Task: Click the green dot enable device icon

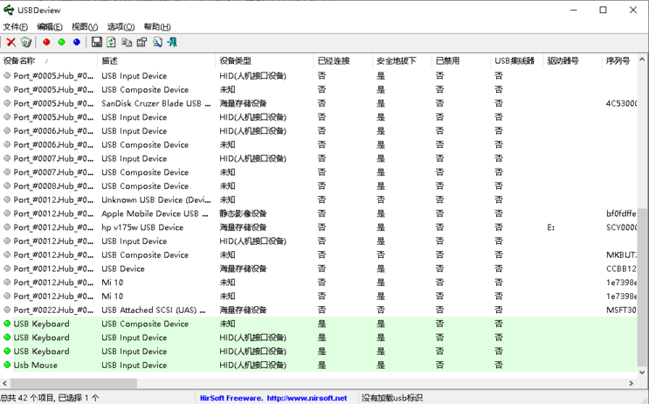Action: click(x=61, y=42)
